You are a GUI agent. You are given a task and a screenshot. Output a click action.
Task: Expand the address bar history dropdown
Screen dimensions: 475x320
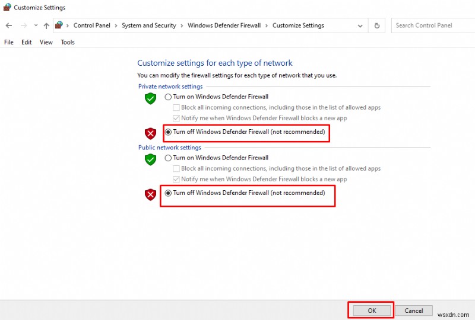pyautogui.click(x=360, y=25)
